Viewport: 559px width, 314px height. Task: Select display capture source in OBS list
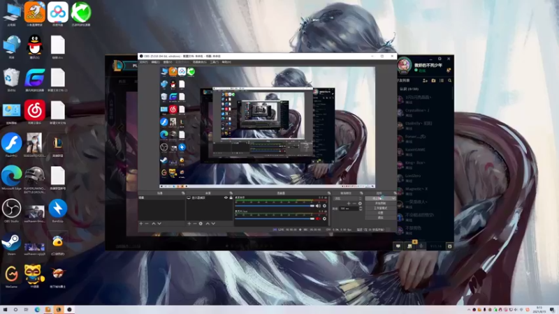click(210, 197)
